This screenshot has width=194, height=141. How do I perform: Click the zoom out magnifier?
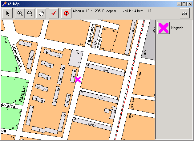point(30,13)
